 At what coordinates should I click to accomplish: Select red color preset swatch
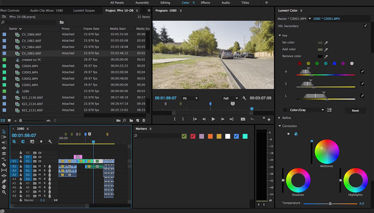point(300,64)
